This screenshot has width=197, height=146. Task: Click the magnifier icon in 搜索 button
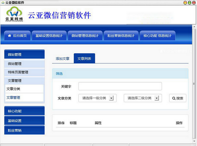pyautogui.click(x=174, y=98)
